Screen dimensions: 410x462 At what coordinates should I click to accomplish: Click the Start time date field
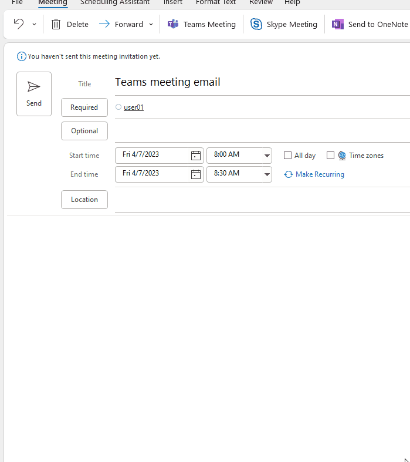[x=151, y=156]
